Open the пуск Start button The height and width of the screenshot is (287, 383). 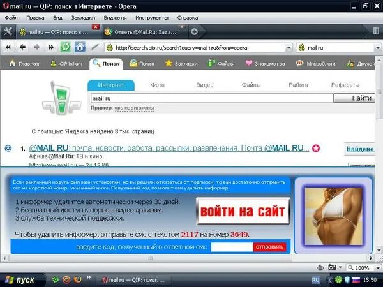tap(22, 280)
